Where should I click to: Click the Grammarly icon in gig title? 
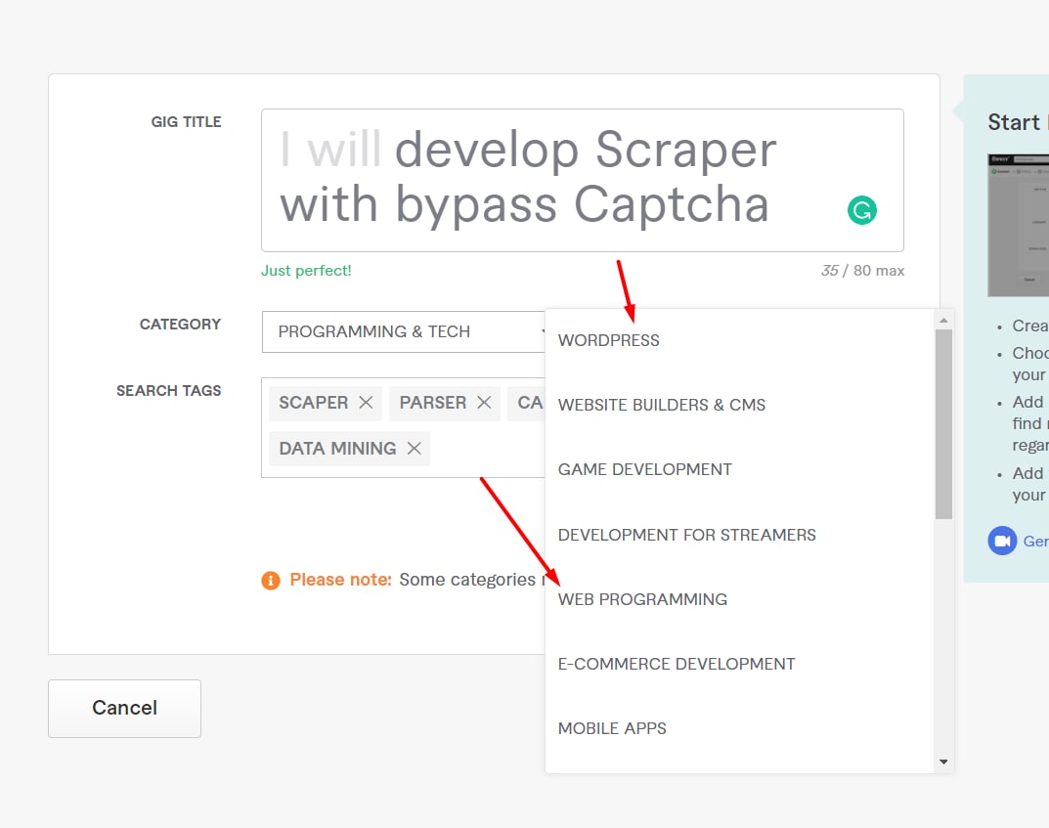pos(861,210)
